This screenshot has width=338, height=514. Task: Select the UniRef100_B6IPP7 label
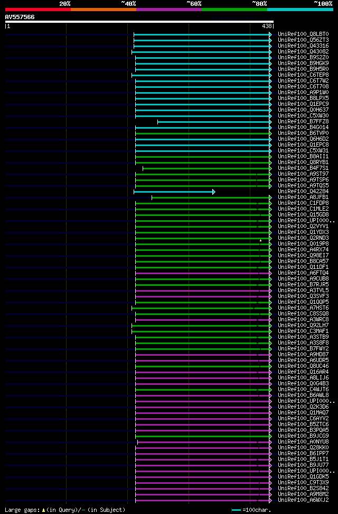(303, 454)
